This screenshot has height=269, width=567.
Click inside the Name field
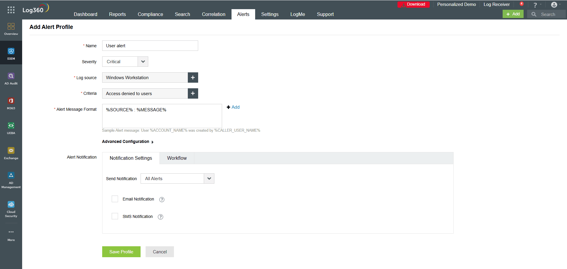(150, 45)
